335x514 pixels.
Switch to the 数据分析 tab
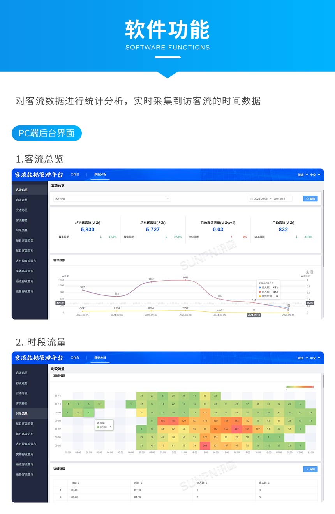point(100,175)
